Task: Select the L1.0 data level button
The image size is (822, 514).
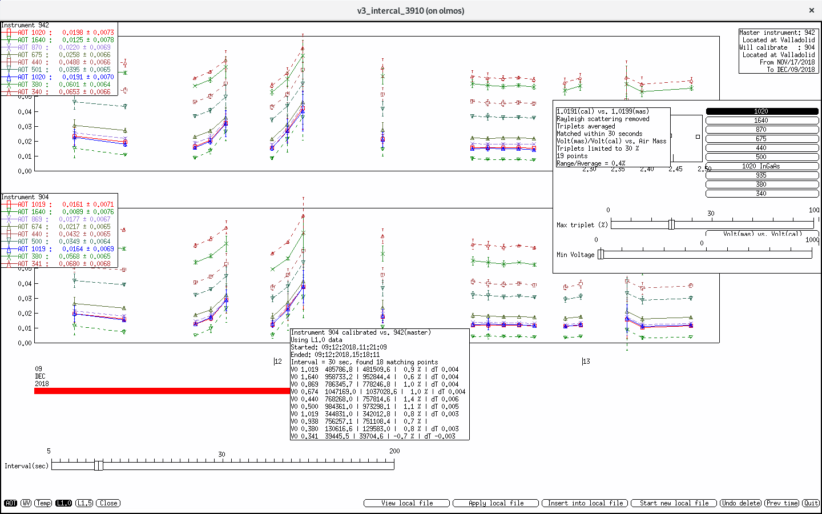Action: (64, 503)
